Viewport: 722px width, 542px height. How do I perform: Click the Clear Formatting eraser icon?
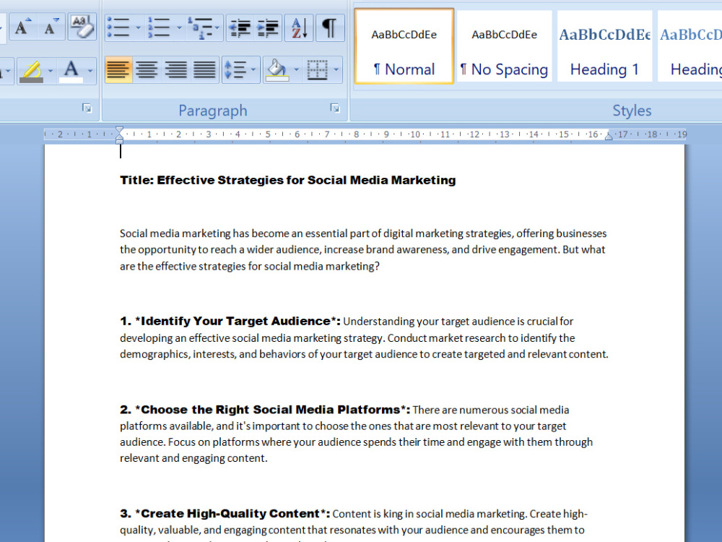tap(82, 27)
